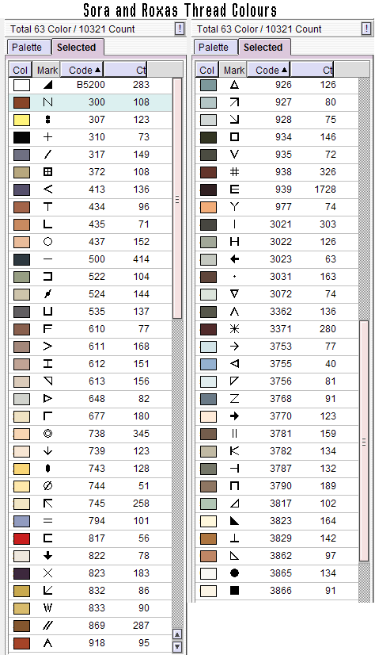
Task: Click the X mark symbol for code 823
Action: [x=48, y=573]
